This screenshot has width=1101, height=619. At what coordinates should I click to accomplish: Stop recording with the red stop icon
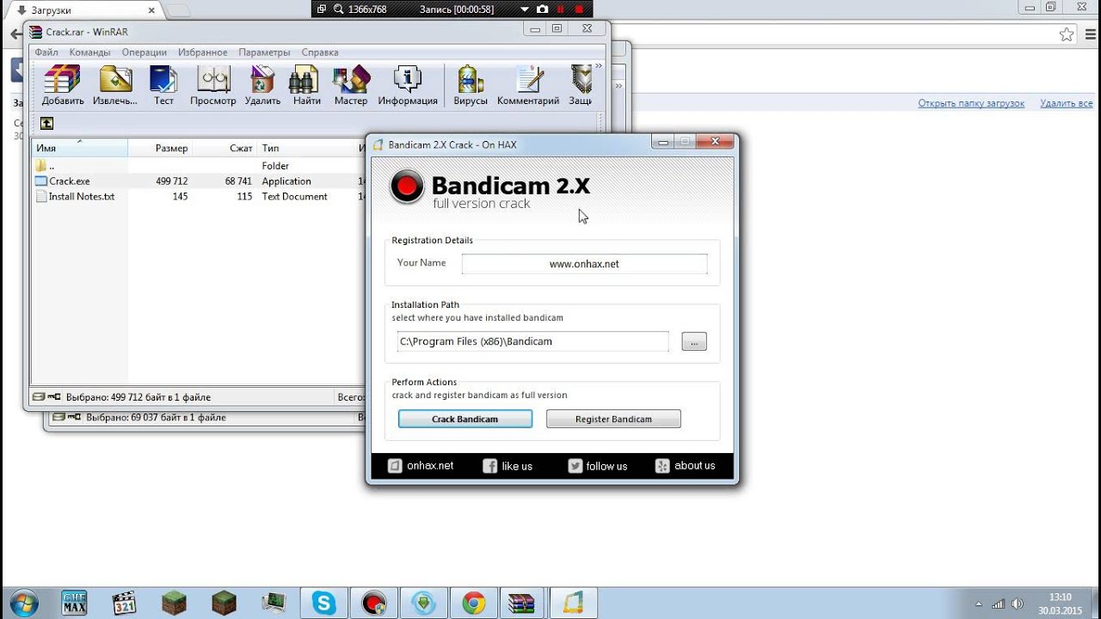(x=579, y=9)
